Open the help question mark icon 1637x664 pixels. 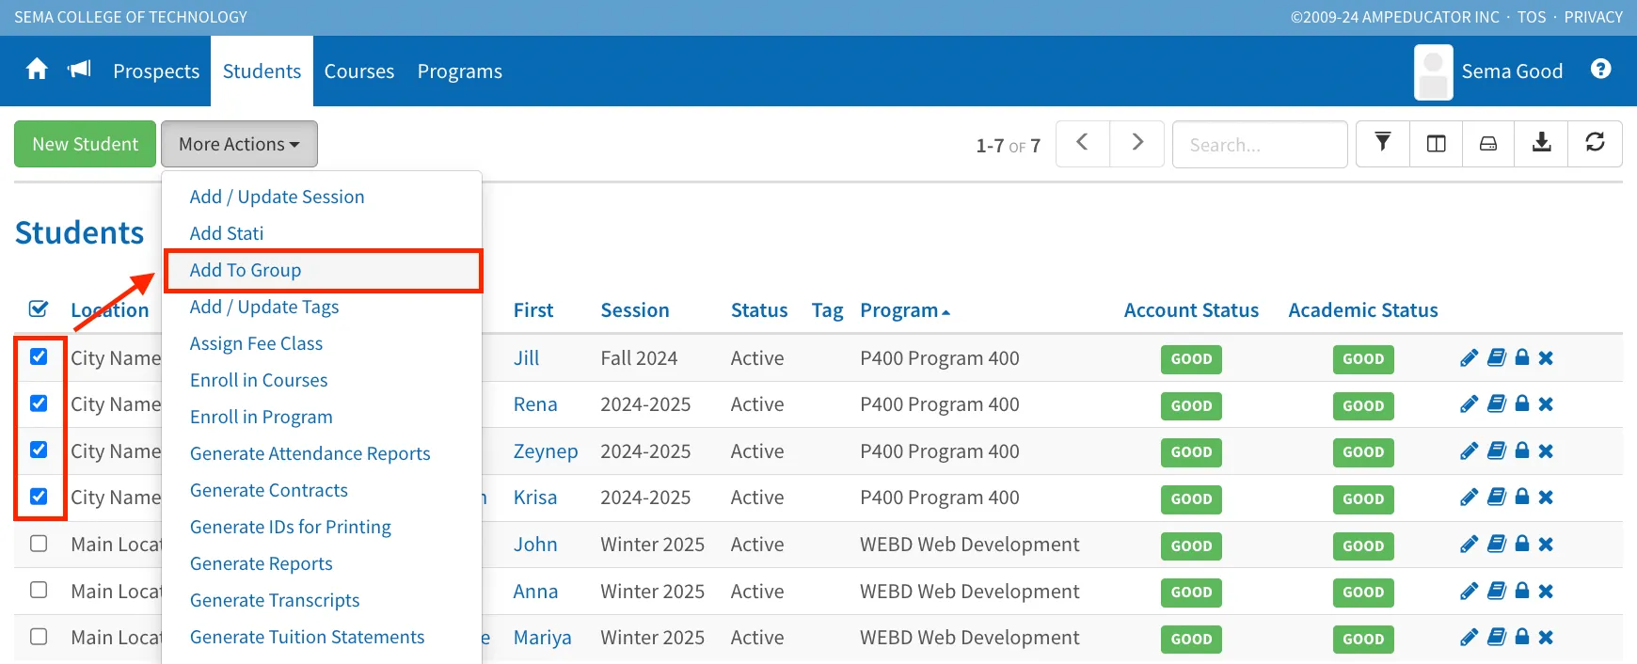tap(1600, 70)
